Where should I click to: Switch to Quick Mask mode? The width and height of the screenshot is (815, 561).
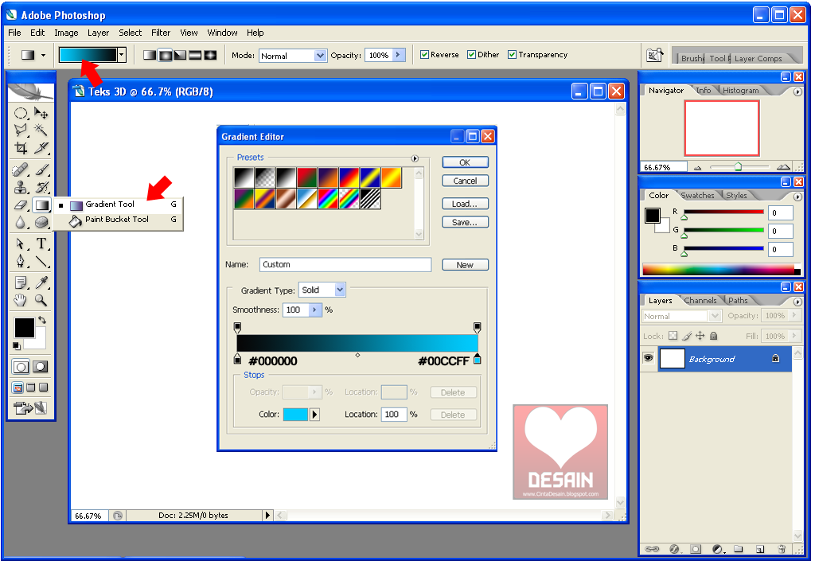click(x=41, y=367)
